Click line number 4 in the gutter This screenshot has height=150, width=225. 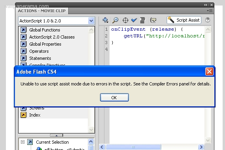pyautogui.click(x=106, y=49)
